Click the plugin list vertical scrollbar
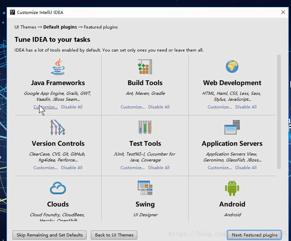The height and width of the screenshot is (241, 291). pos(279,111)
